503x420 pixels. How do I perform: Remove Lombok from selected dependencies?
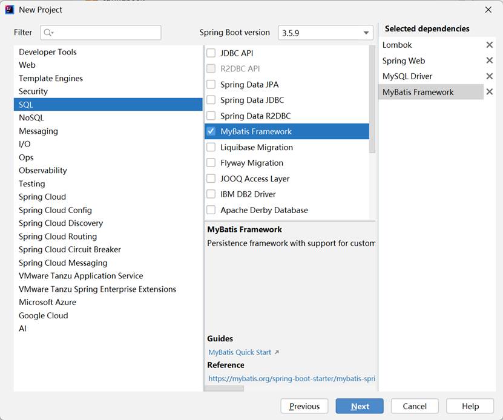489,45
